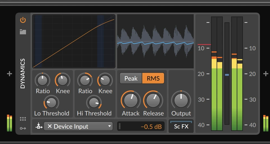Select Peak detection mode
The image size is (270, 144).
(x=131, y=78)
